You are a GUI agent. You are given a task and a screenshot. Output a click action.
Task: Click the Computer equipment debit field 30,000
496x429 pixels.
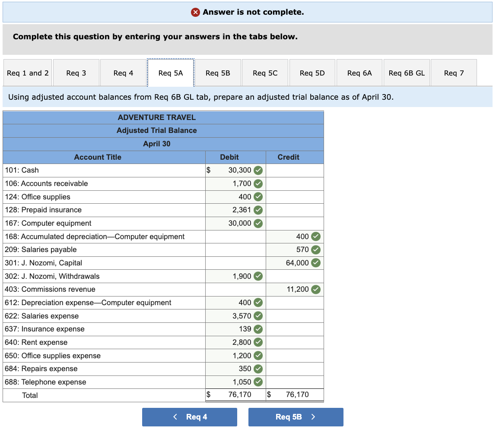(x=235, y=223)
